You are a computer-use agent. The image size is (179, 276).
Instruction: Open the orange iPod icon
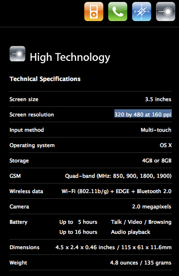coord(94,11)
